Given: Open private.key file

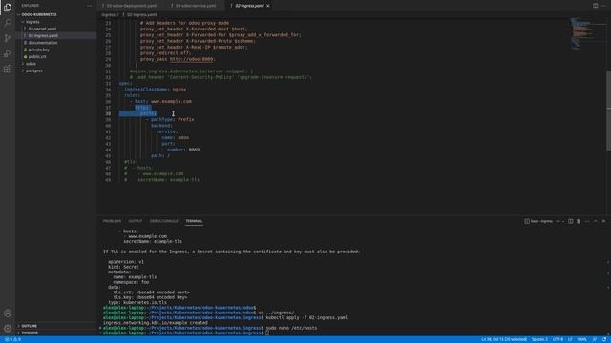Looking at the screenshot, I should click(x=38, y=50).
